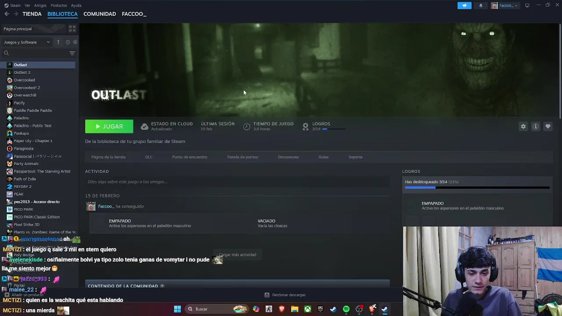
Task: Select Outlast 2 in library list
Action: [x=22, y=72]
